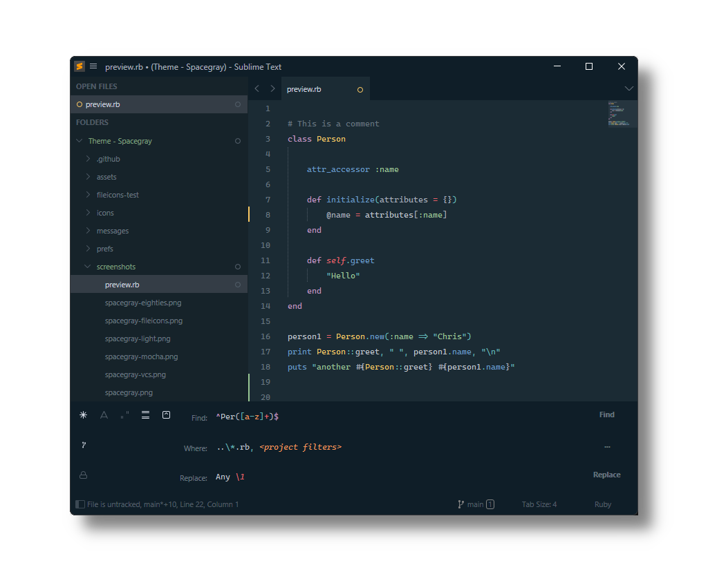Click the Replace button

click(606, 475)
